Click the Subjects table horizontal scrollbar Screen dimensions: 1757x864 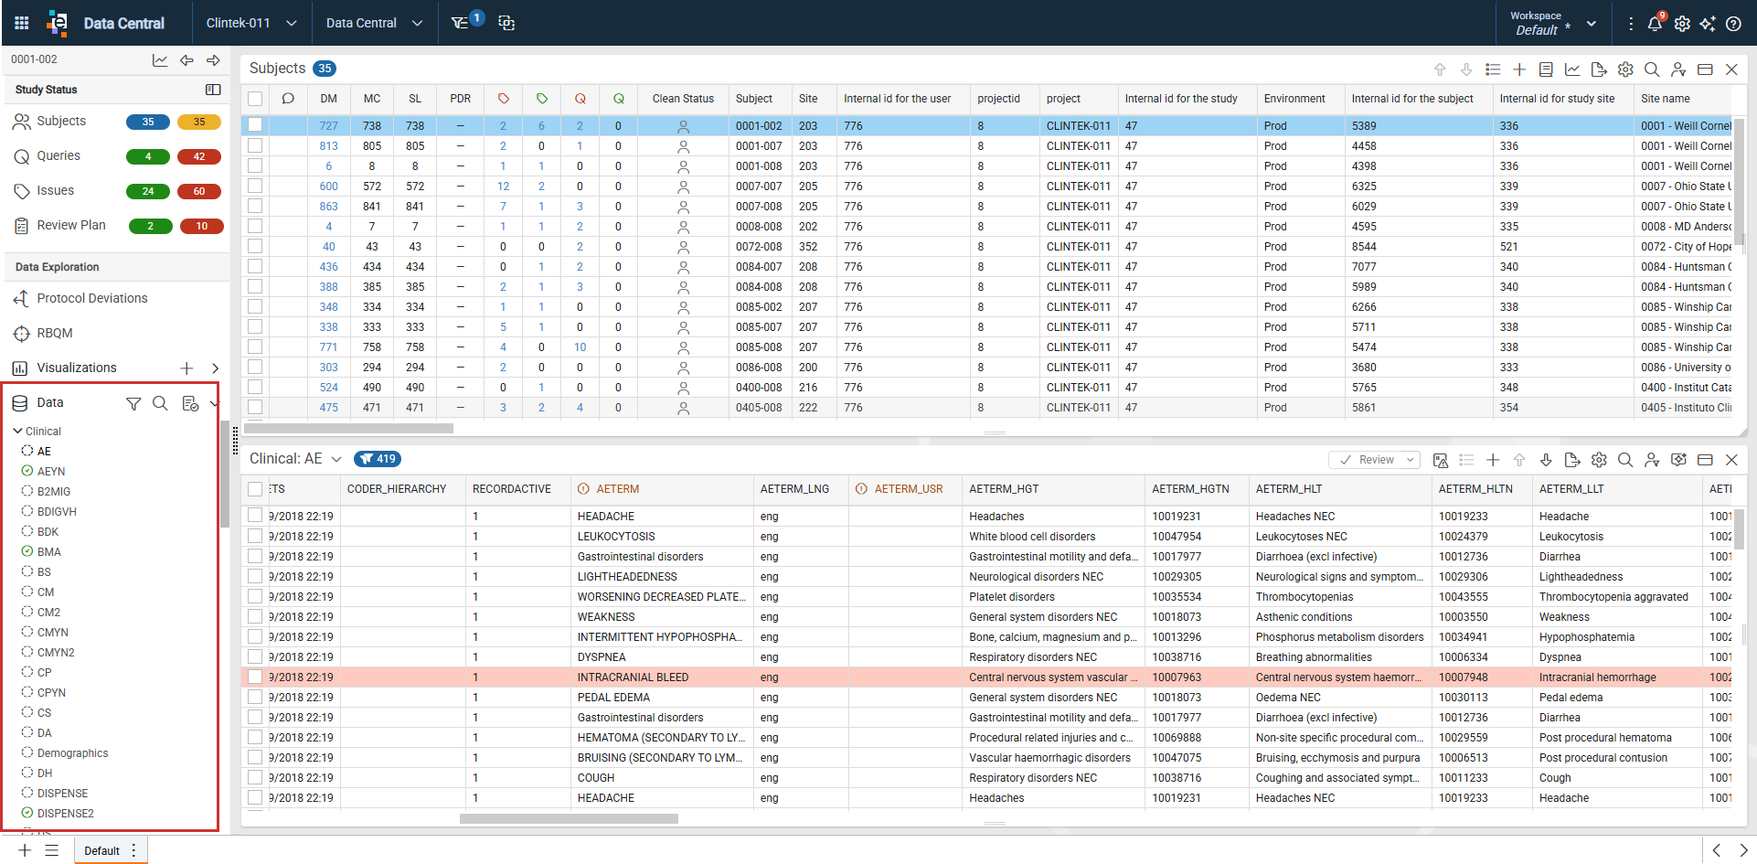click(348, 428)
